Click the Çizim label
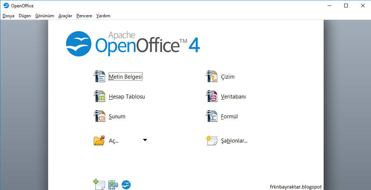The image size is (371, 190). point(228,77)
